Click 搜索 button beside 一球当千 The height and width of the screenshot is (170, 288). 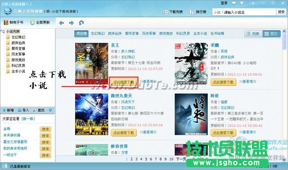(45, 155)
